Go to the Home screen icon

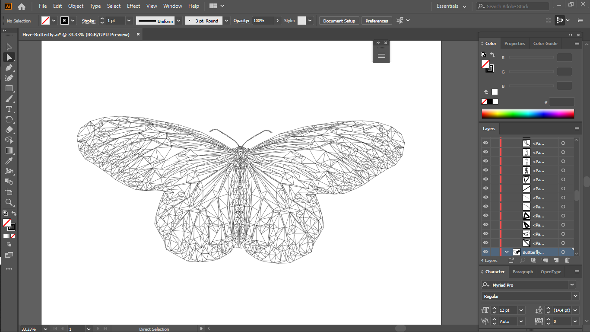coord(22,6)
